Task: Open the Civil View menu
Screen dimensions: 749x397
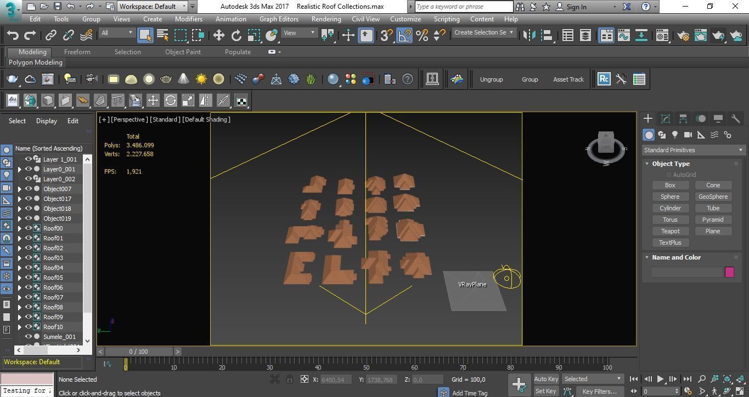Action: click(x=365, y=19)
